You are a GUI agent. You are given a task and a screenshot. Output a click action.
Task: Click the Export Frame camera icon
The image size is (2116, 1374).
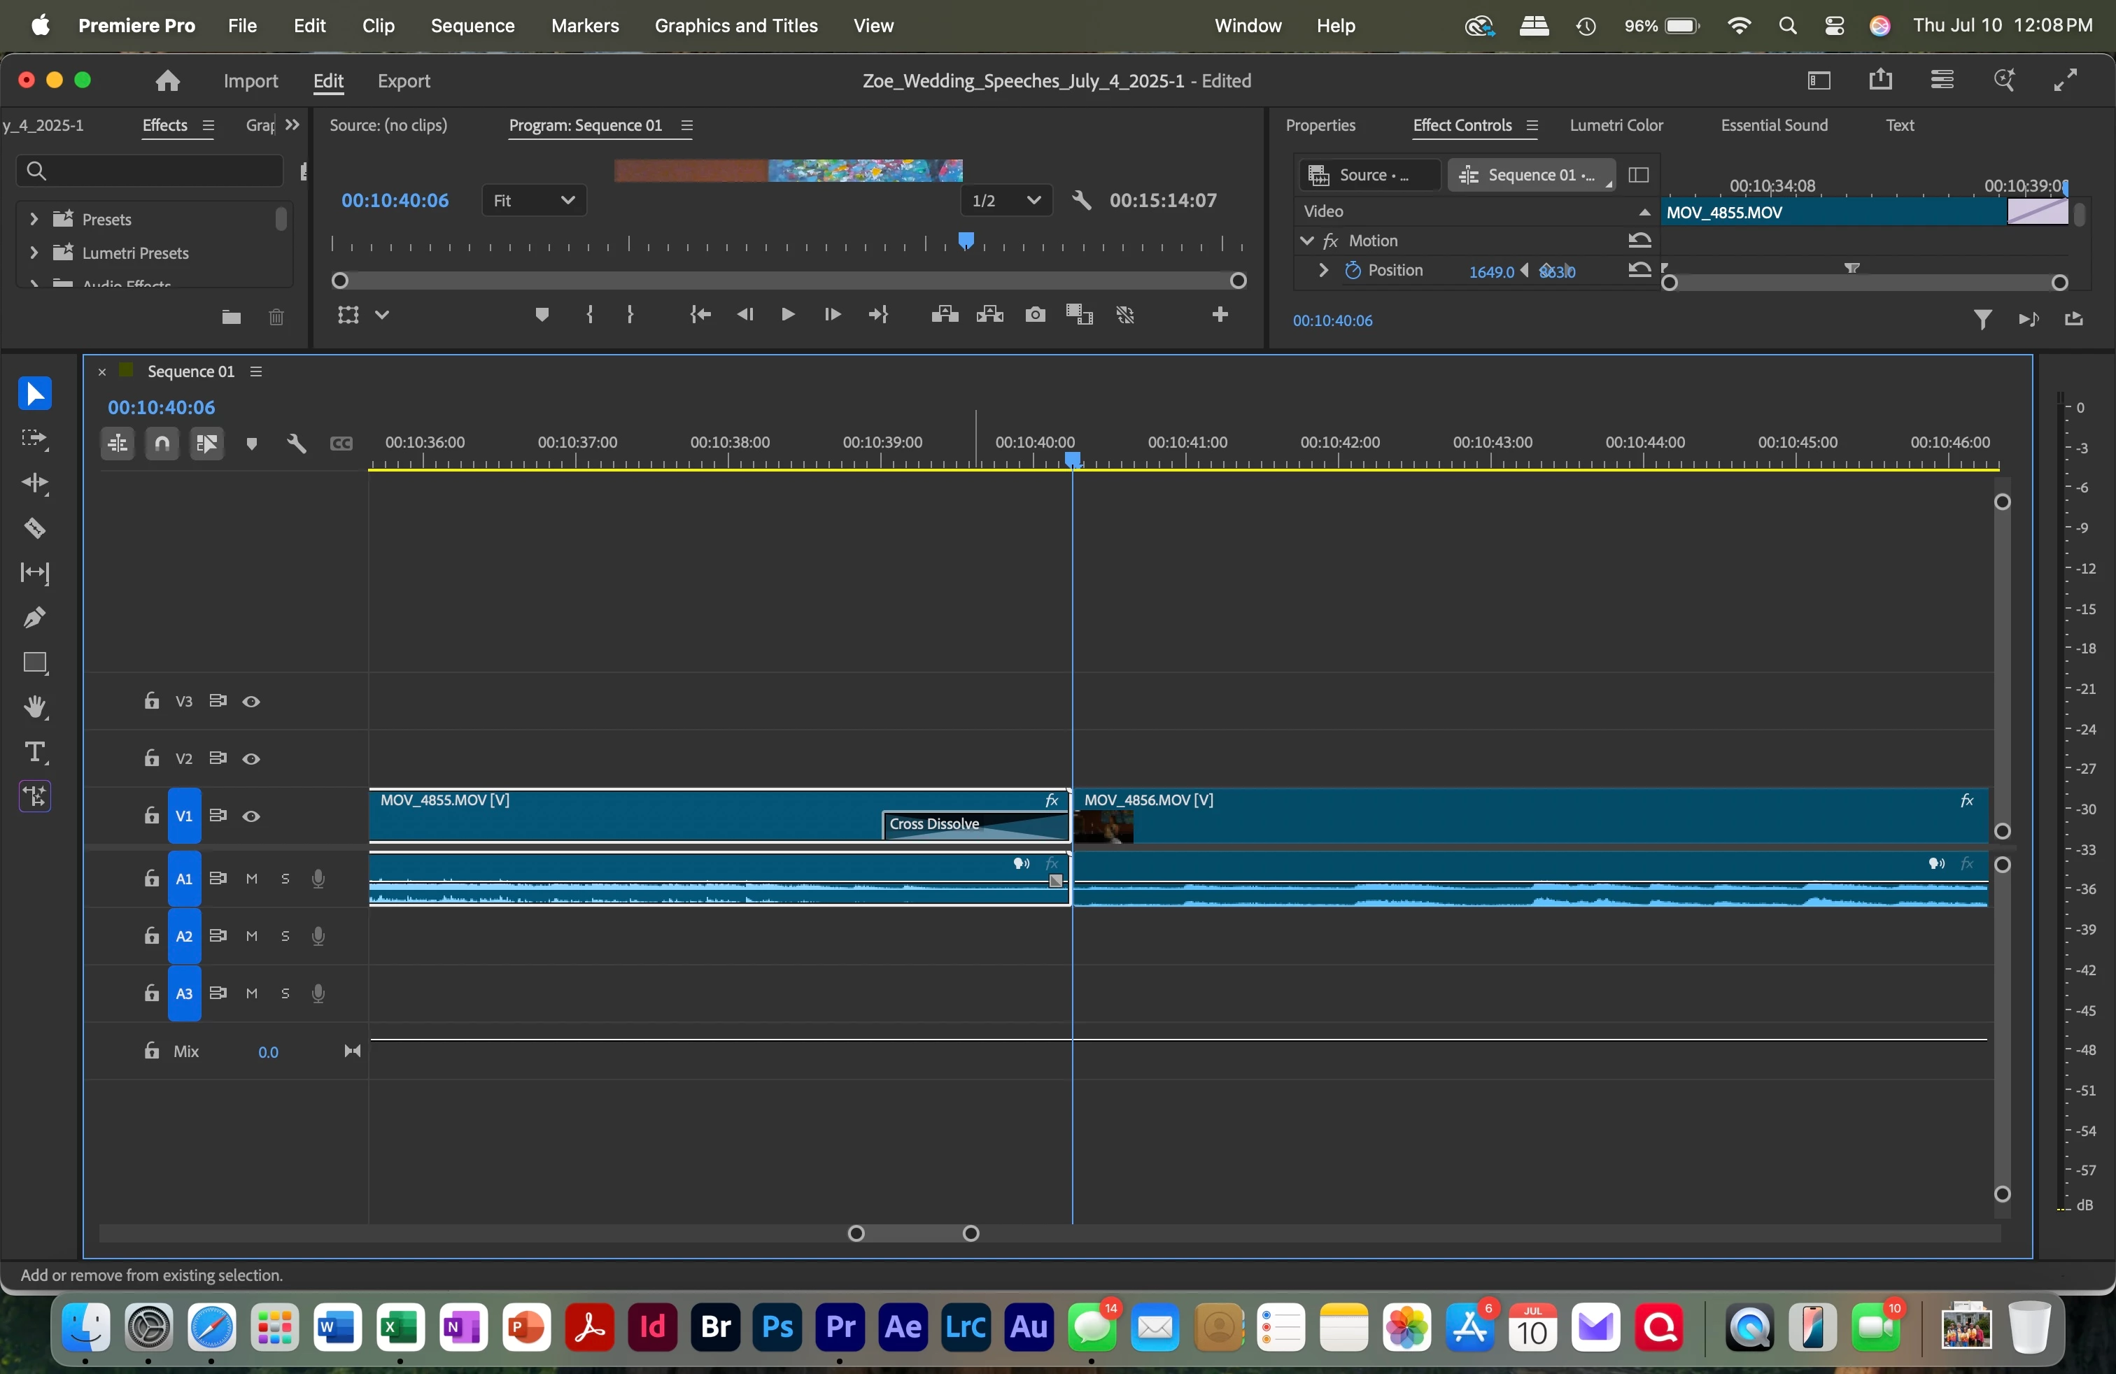[1035, 315]
